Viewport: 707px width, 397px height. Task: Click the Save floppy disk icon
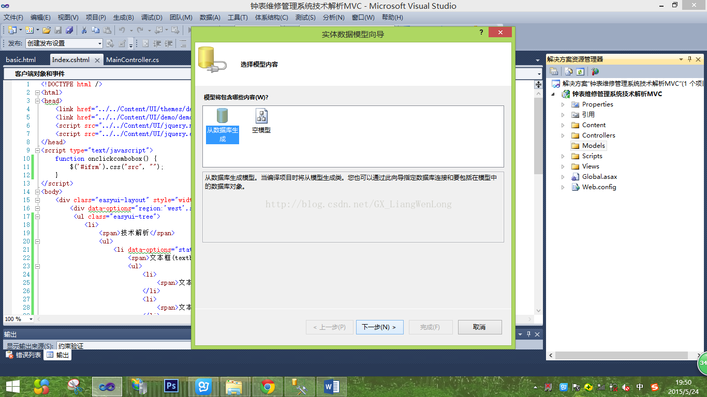pyautogui.click(x=58, y=30)
